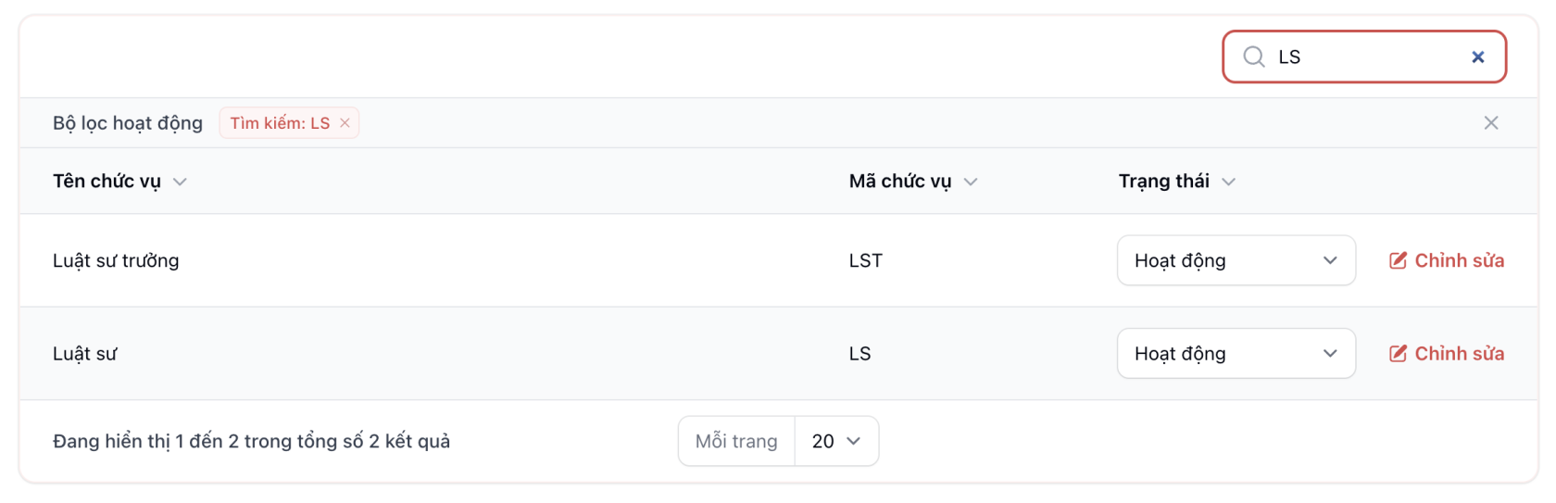Click the LST position code cell

865,260
